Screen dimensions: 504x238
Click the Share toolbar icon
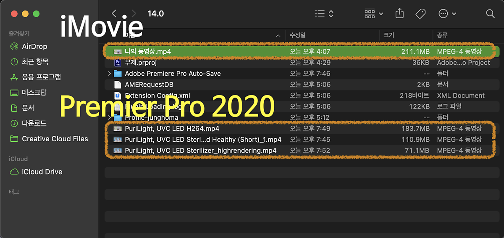click(x=399, y=13)
